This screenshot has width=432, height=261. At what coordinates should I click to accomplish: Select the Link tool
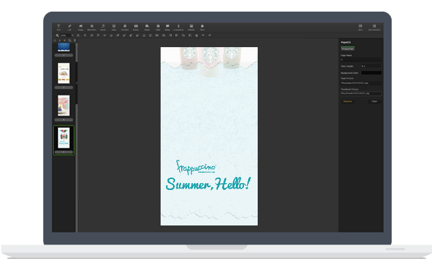pyautogui.click(x=70, y=27)
